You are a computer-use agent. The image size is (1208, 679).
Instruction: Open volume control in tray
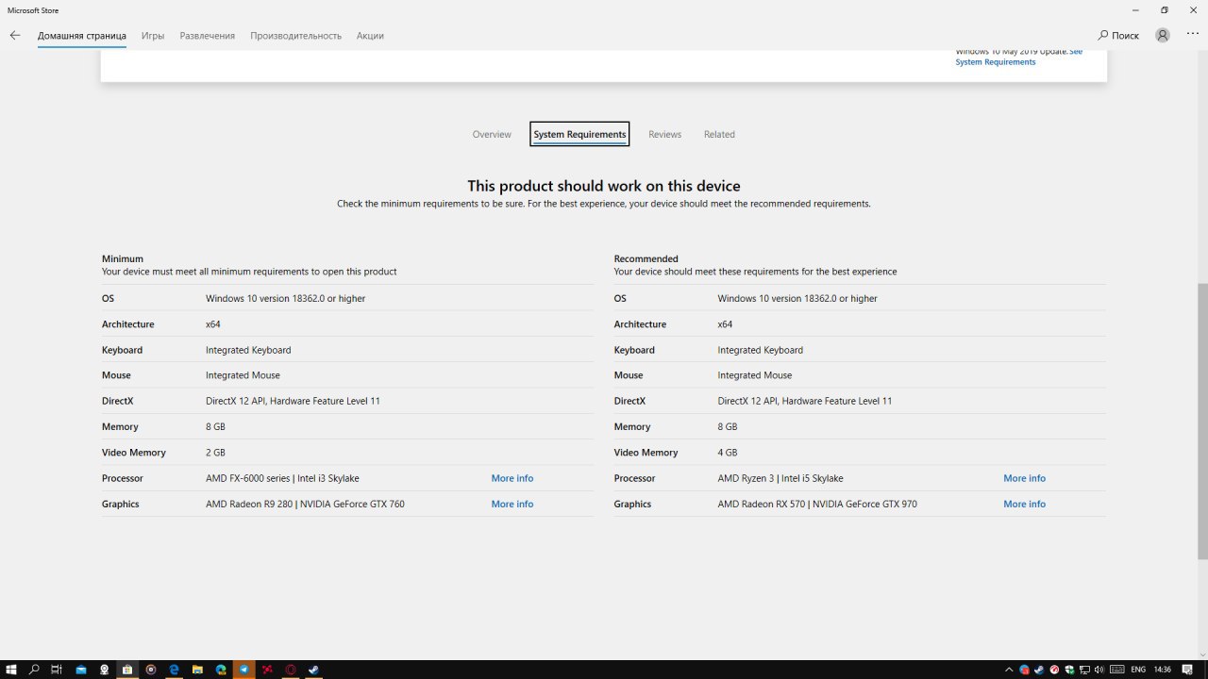1099,670
